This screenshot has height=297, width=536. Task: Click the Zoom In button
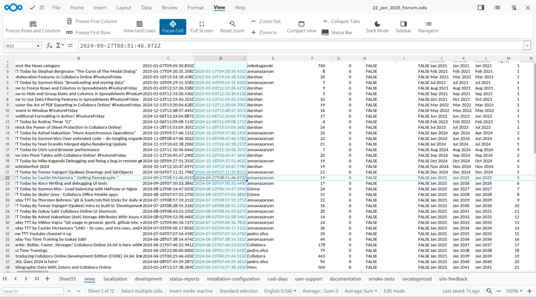point(264,32)
